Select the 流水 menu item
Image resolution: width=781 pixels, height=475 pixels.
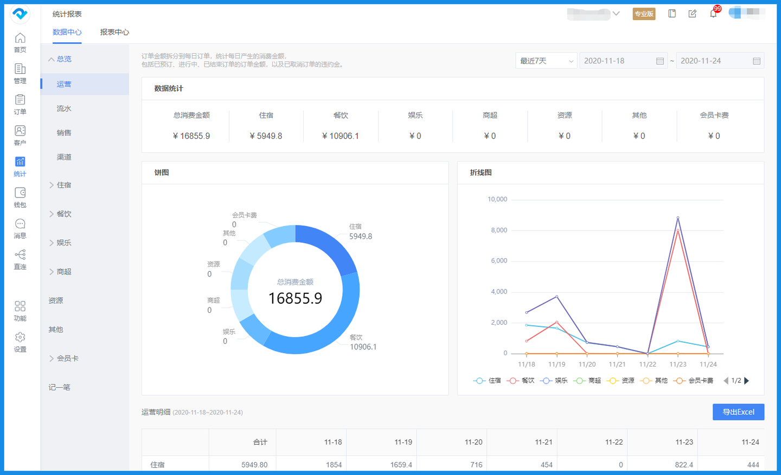pyautogui.click(x=64, y=108)
